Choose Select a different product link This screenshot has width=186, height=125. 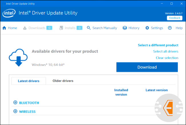pyautogui.click(x=158, y=45)
